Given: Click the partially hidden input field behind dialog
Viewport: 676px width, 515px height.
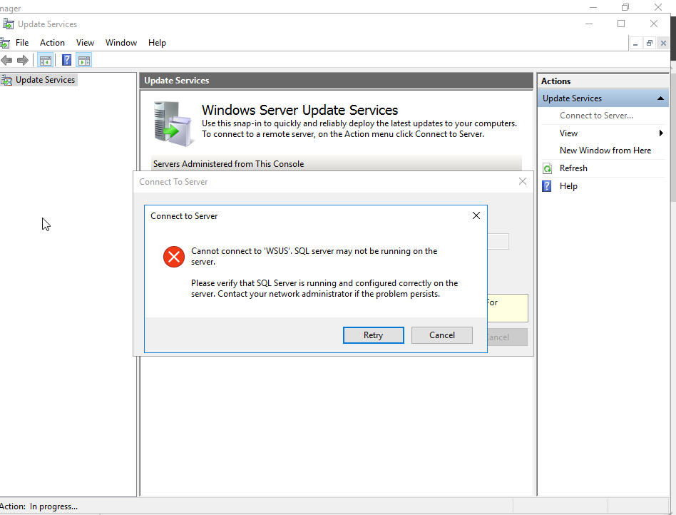Looking at the screenshot, I should coord(498,242).
